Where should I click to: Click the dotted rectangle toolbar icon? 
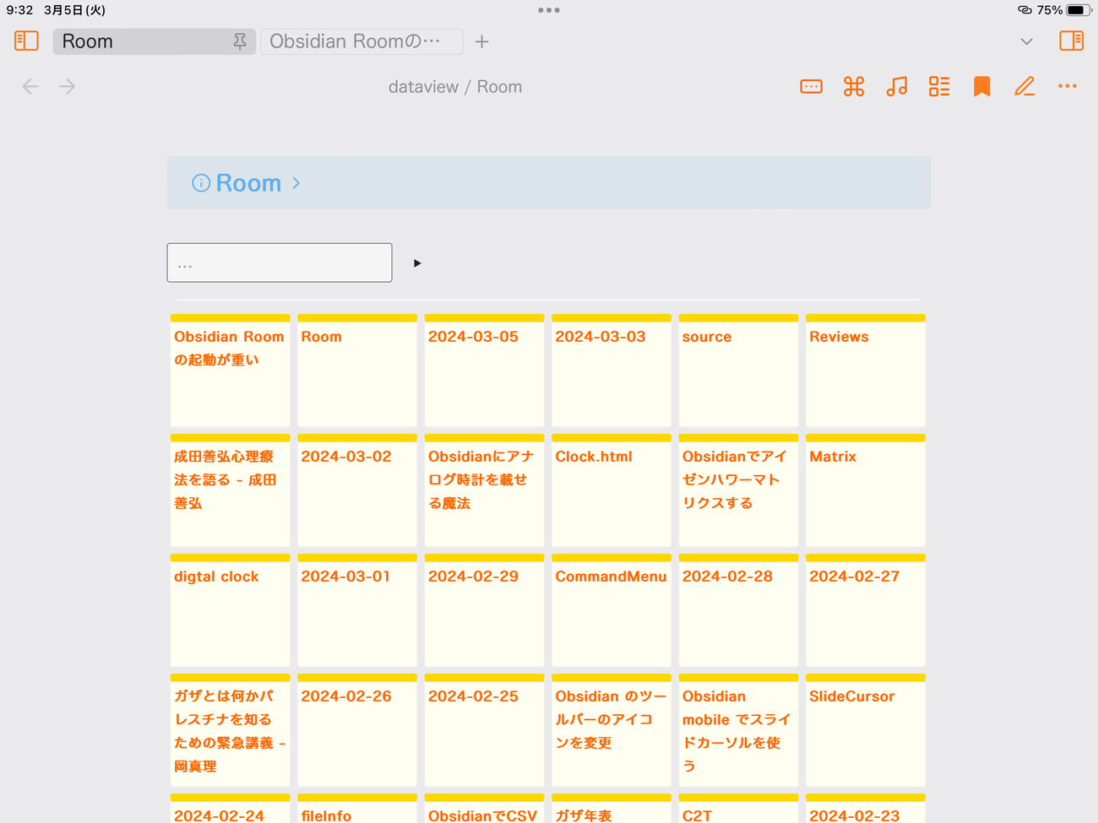click(811, 86)
